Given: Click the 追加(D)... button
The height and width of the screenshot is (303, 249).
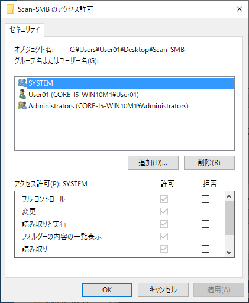Looking at the screenshot, I should point(153,163).
